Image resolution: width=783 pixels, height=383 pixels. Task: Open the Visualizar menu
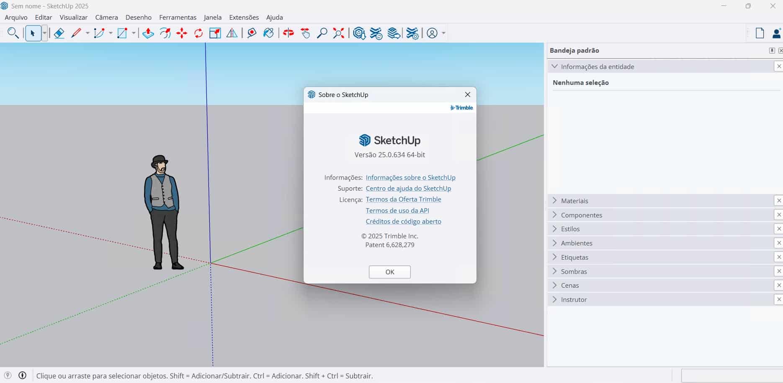pyautogui.click(x=74, y=17)
